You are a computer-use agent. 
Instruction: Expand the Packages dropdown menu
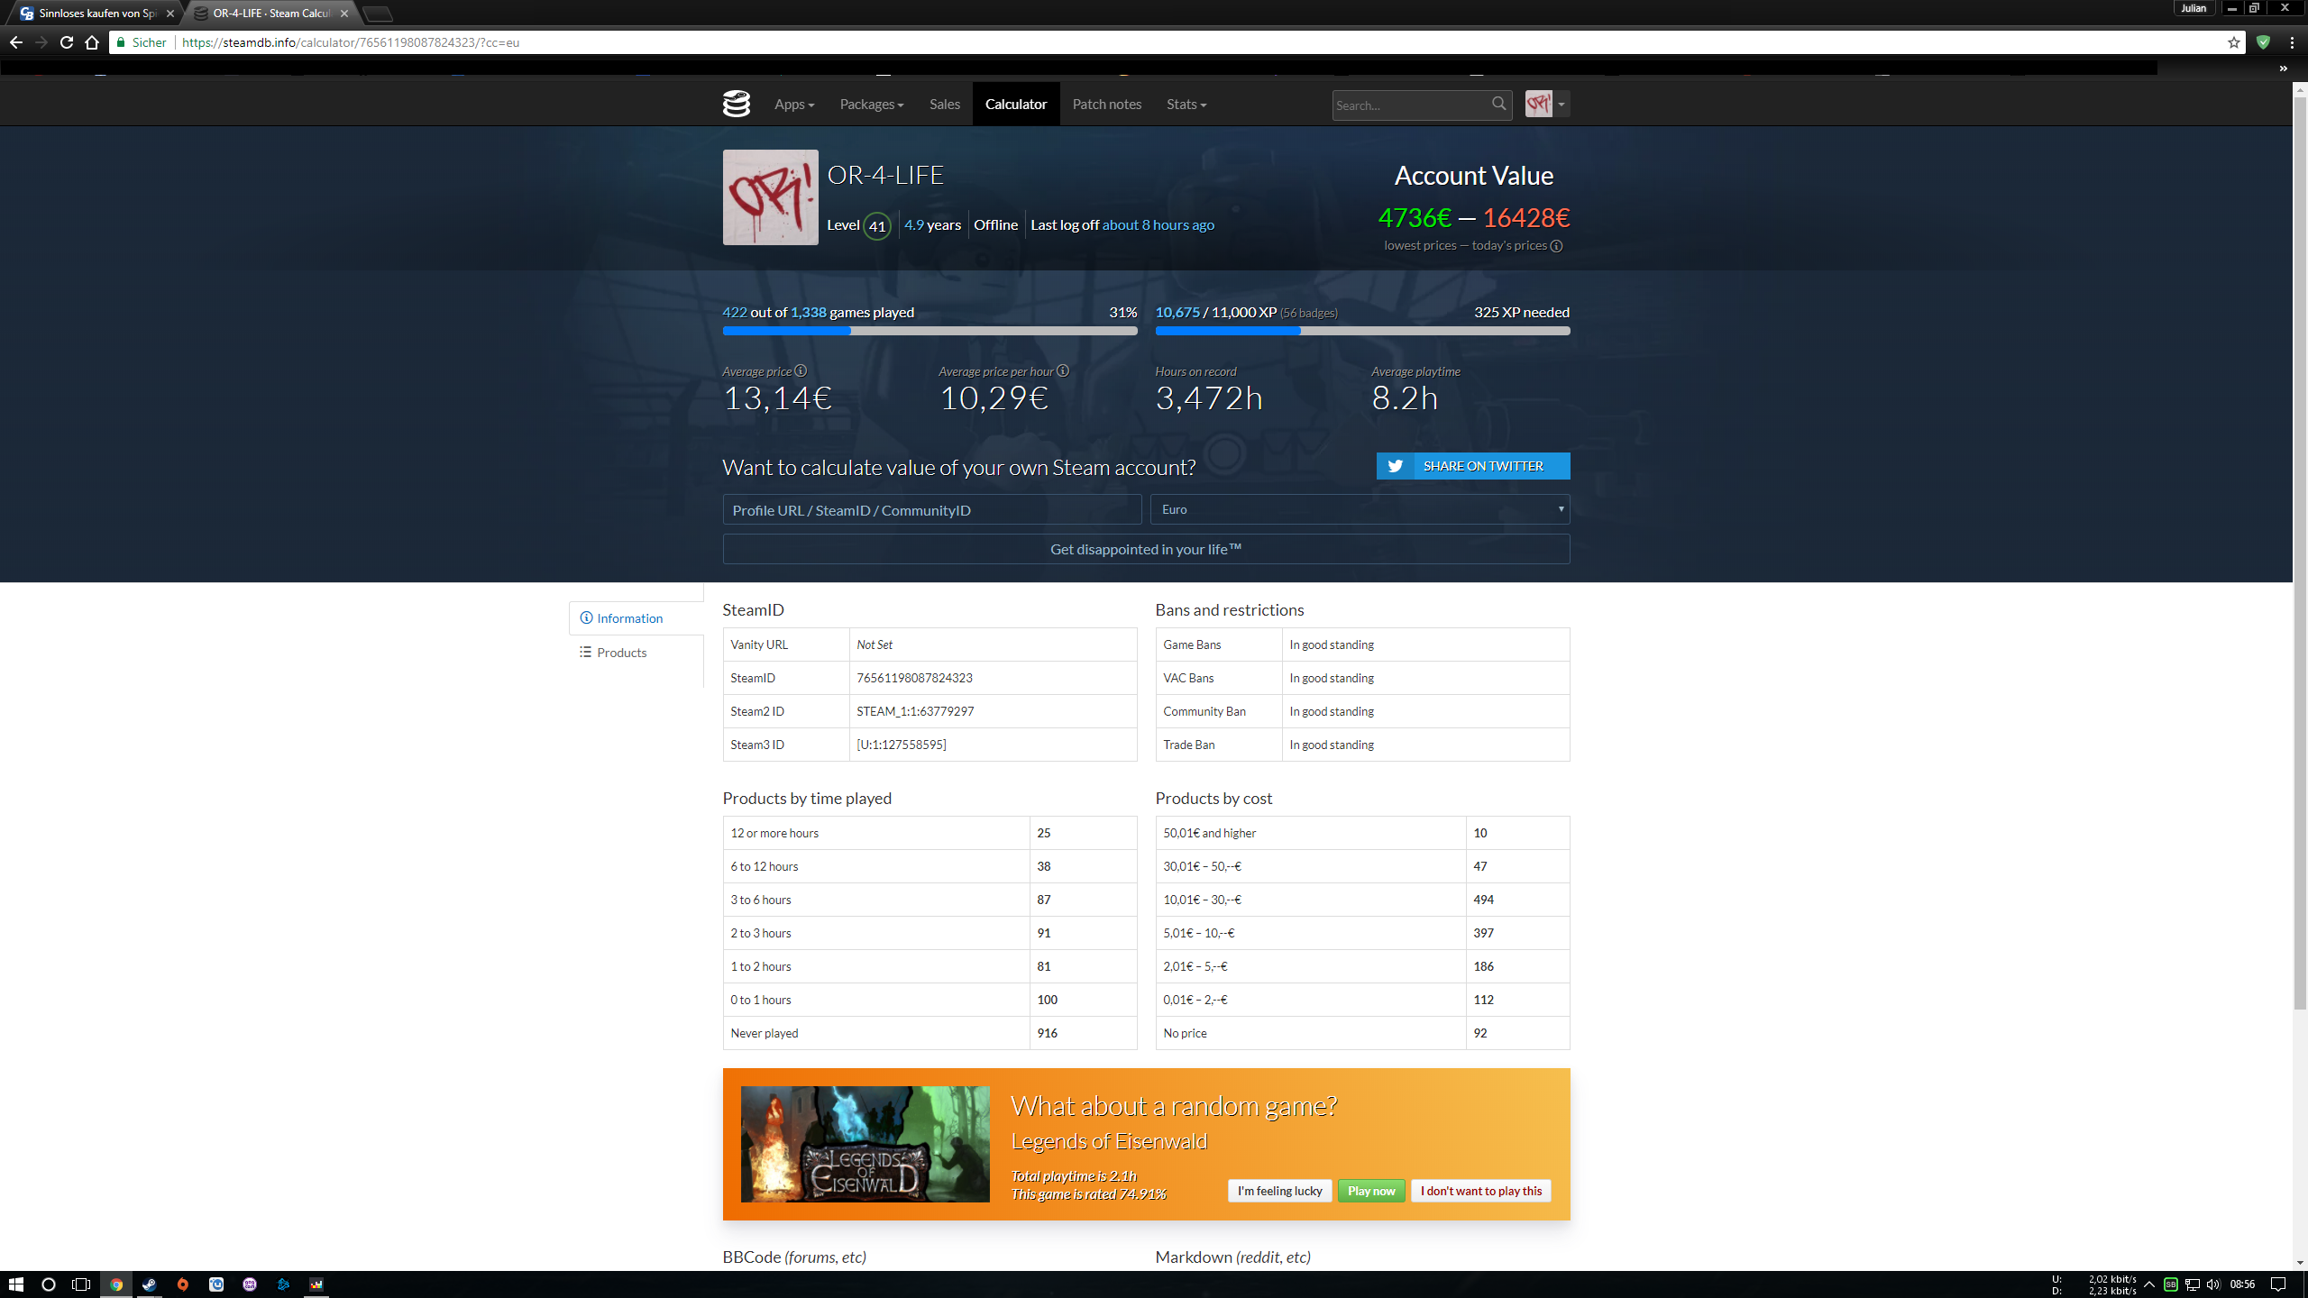(871, 105)
